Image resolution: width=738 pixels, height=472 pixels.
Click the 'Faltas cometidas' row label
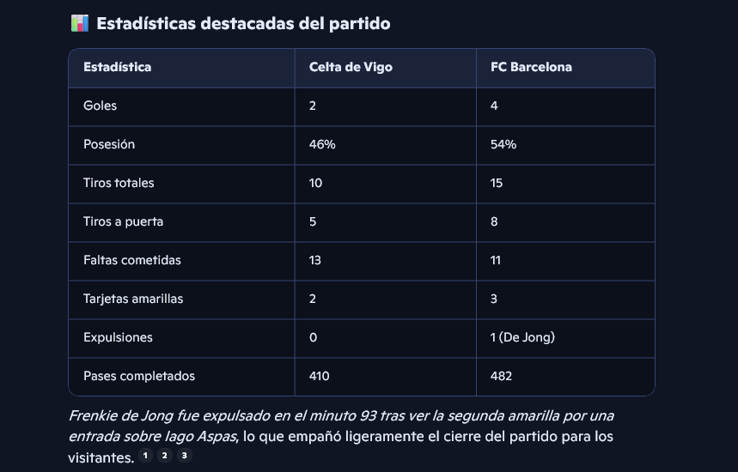point(132,260)
